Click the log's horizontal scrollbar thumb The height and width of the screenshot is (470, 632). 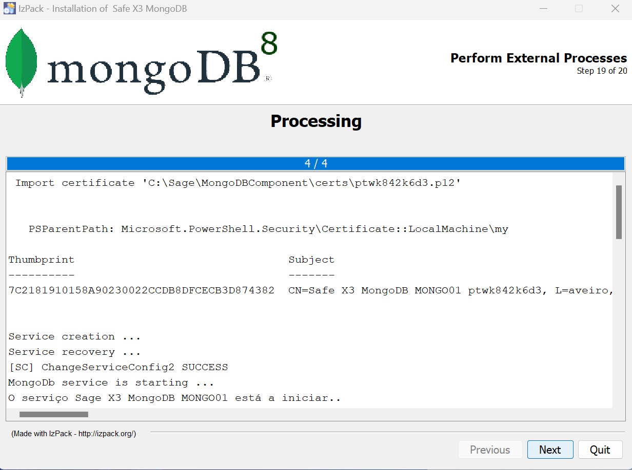54,414
